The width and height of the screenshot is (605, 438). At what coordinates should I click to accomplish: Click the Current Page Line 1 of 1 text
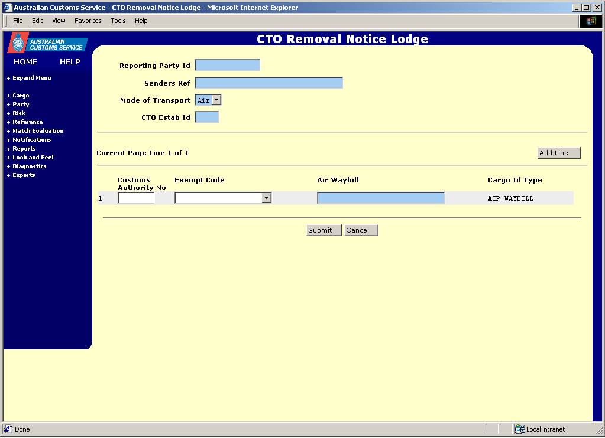point(143,153)
